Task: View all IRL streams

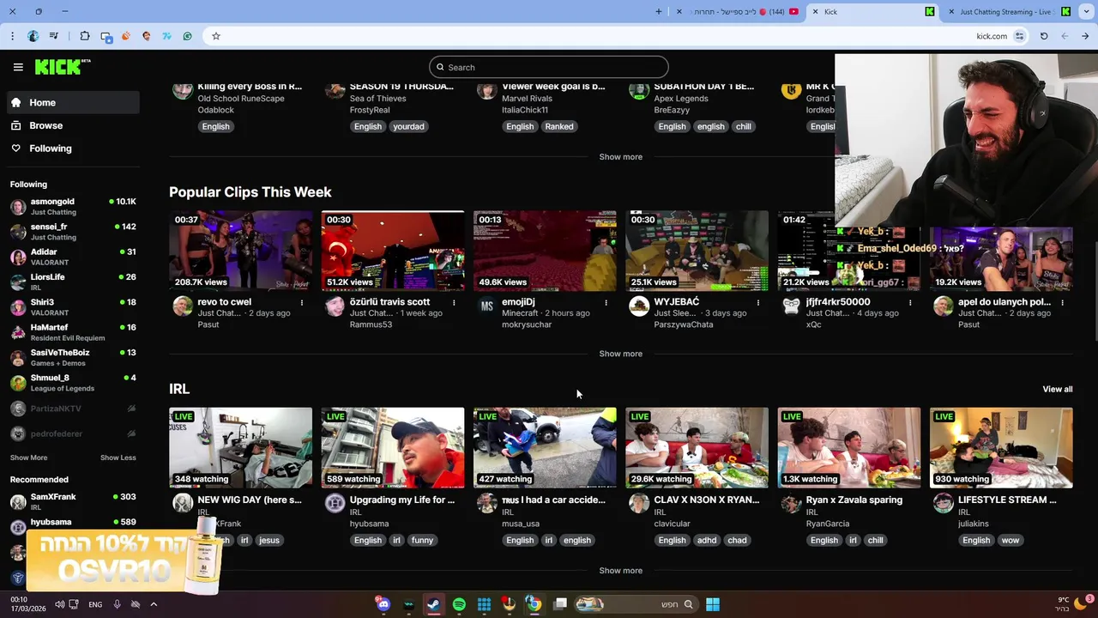Action: [x=1057, y=389]
